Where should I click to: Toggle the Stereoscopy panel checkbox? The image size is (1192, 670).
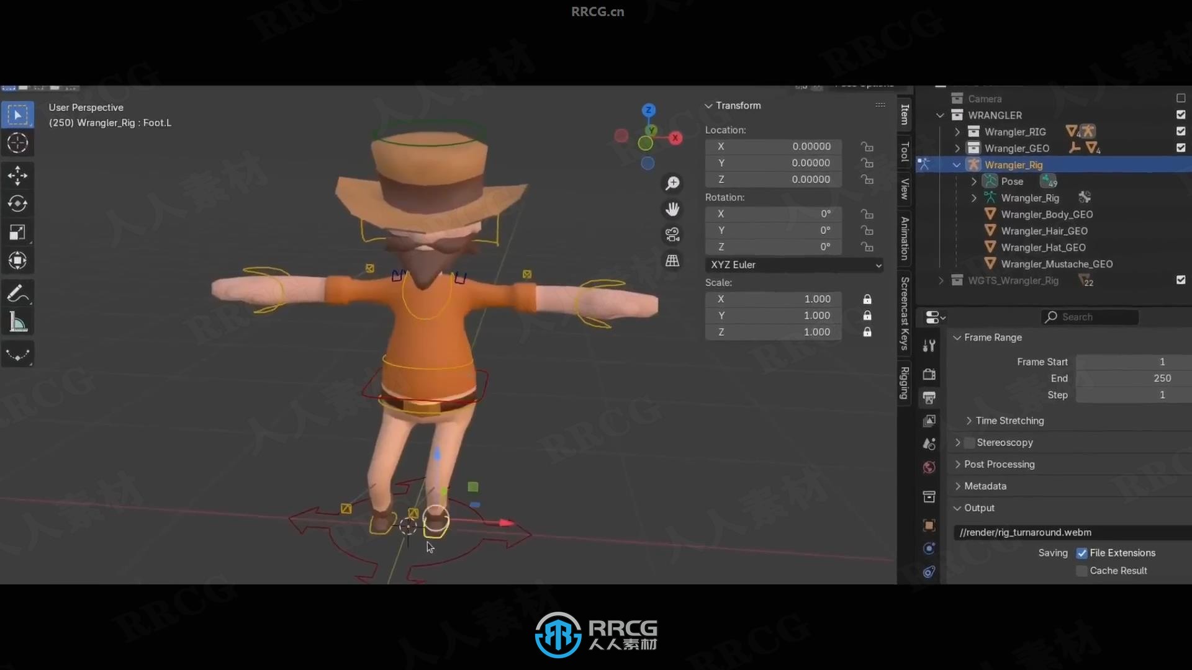(970, 442)
